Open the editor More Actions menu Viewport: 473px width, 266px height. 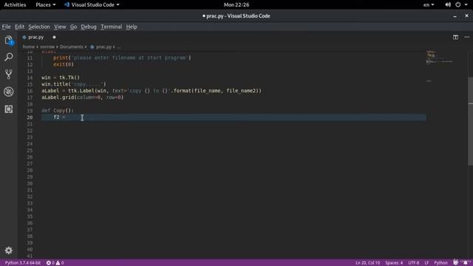coord(466,37)
